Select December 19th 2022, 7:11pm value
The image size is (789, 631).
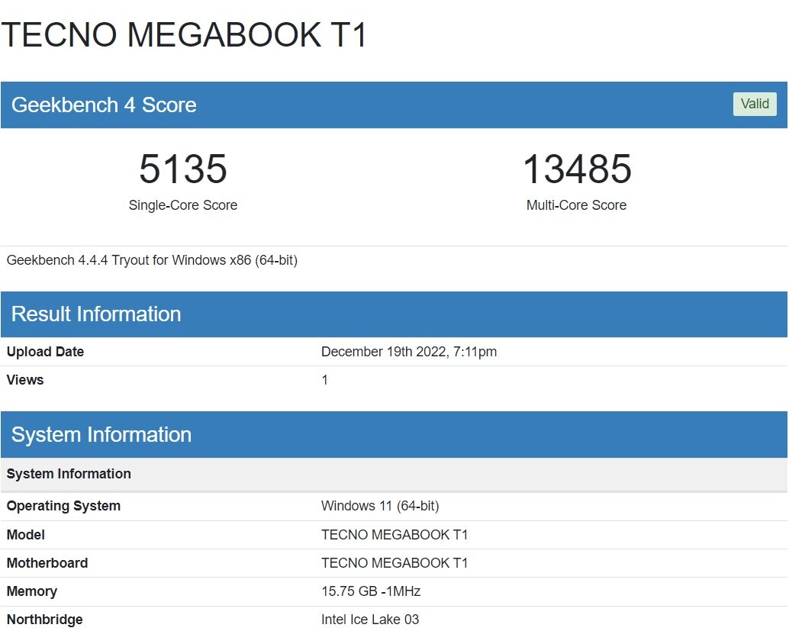(x=408, y=352)
